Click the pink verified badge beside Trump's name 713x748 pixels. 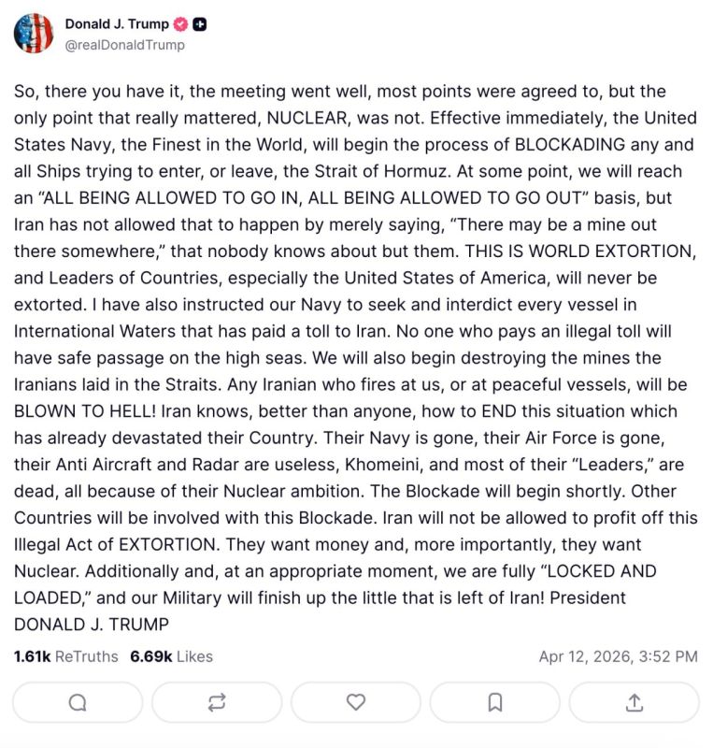tap(179, 26)
